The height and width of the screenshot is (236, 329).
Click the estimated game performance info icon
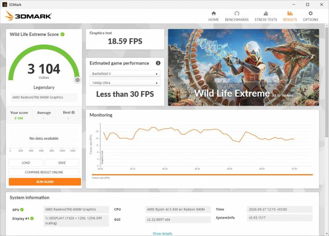tap(158, 63)
